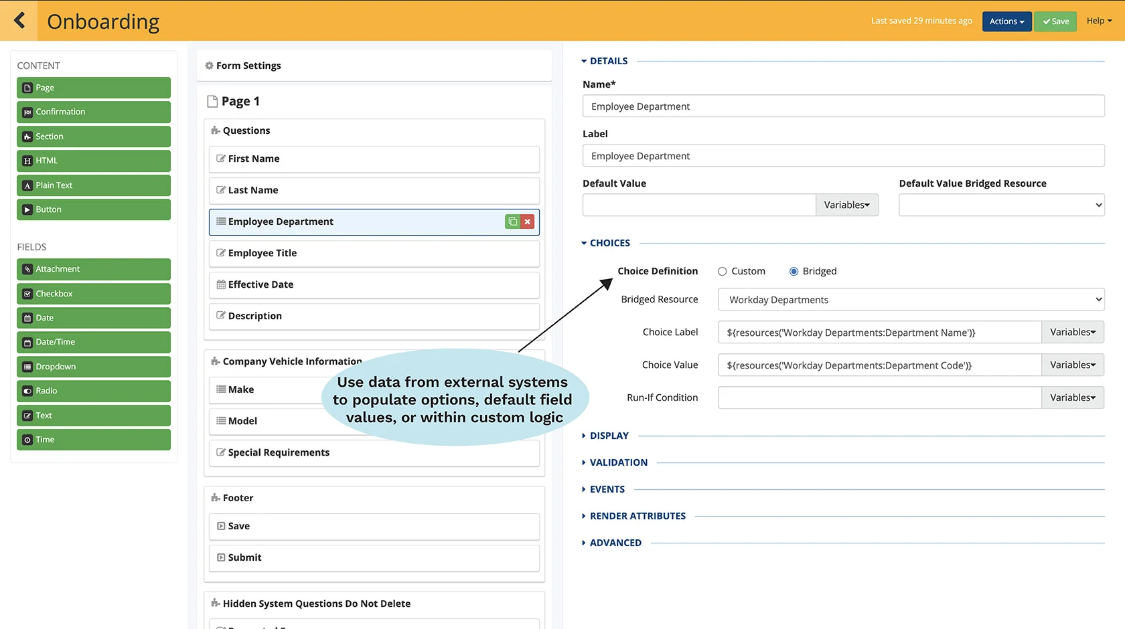
Task: Open Choice Value Variables dropdown
Action: point(1072,365)
